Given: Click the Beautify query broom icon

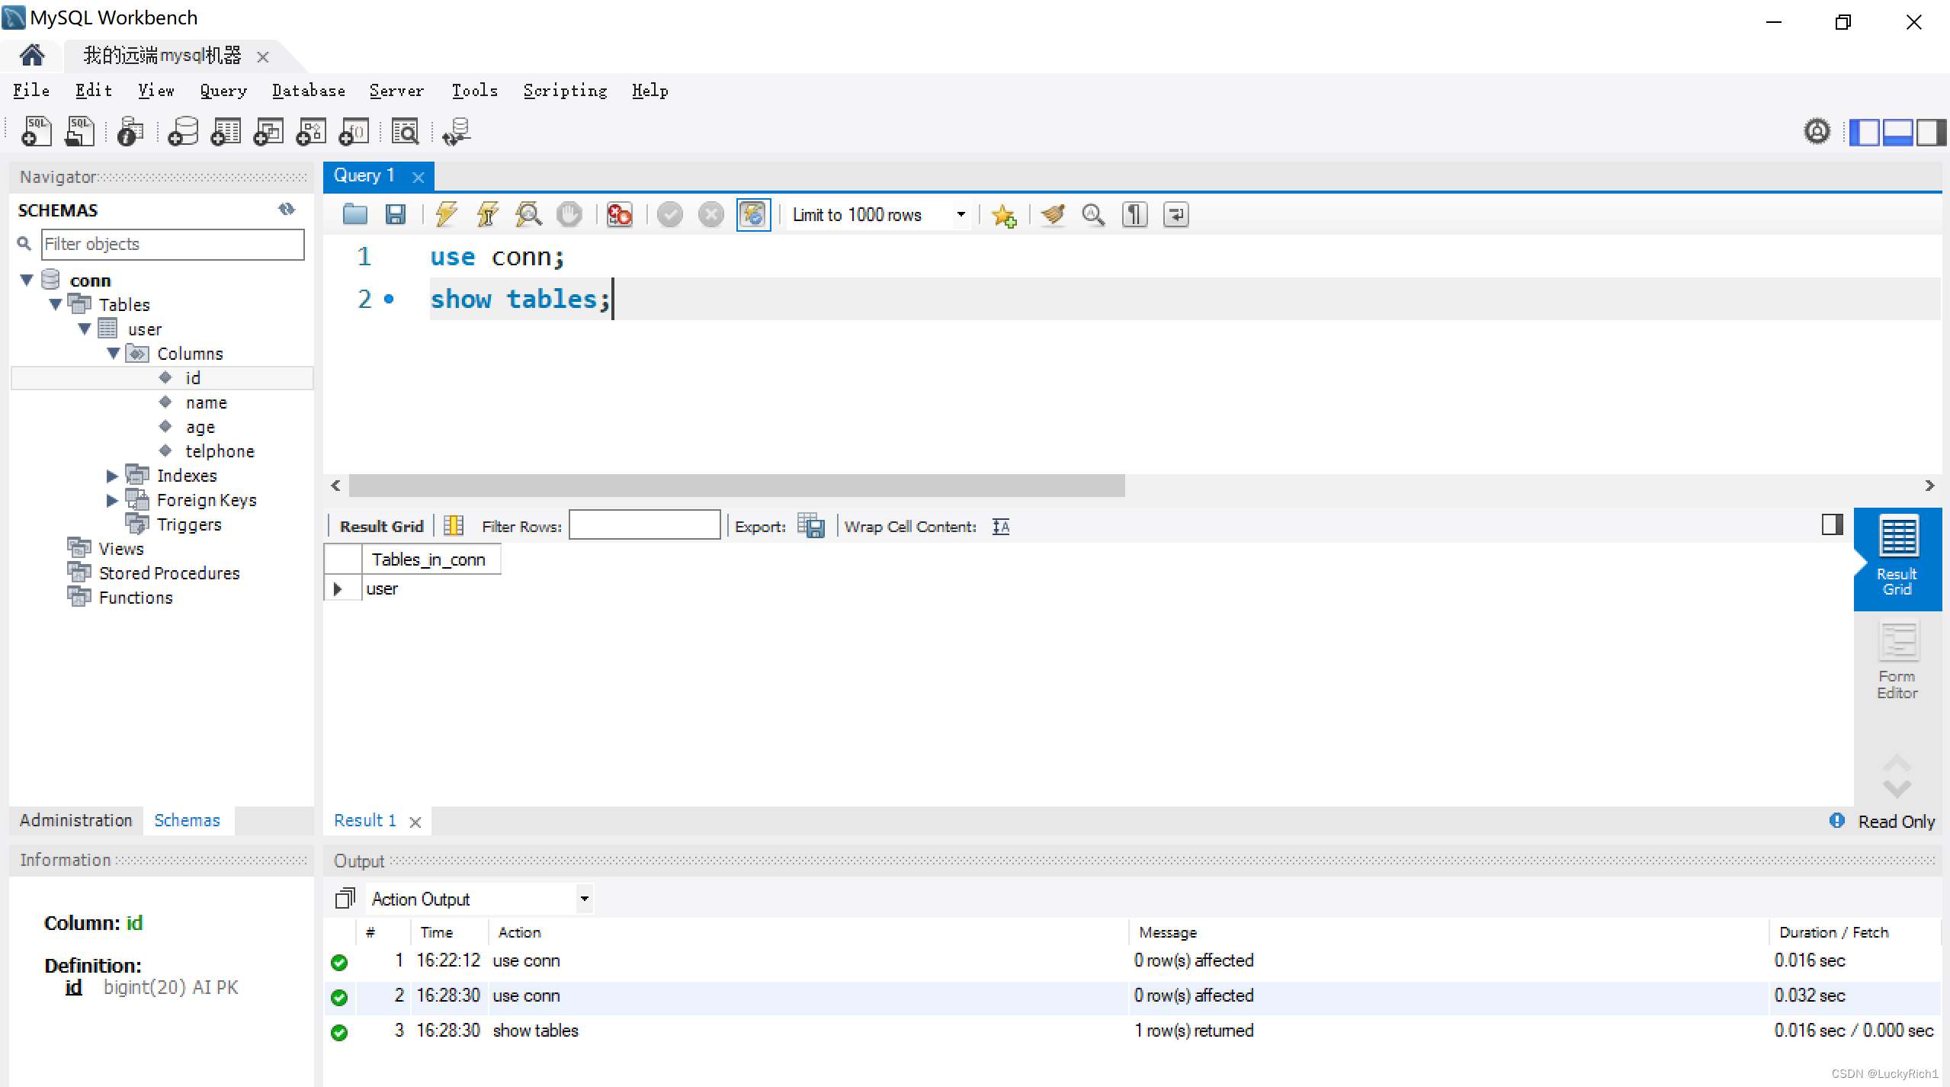Looking at the screenshot, I should [x=1053, y=215].
